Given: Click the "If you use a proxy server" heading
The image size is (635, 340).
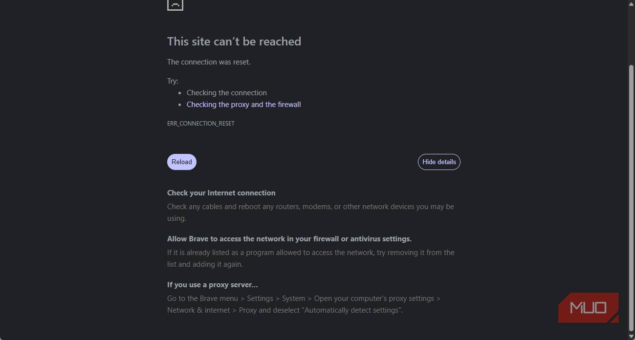Looking at the screenshot, I should (x=212, y=285).
